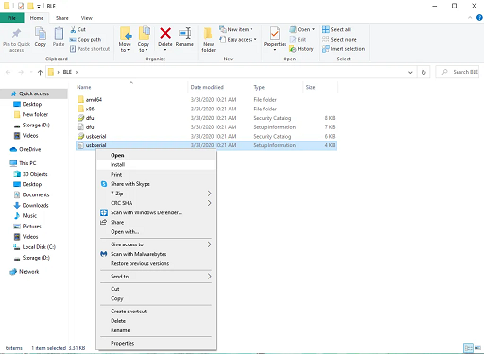The width and height of the screenshot is (484, 354).
Task: Click the Copy icon in Clipboard group
Action: click(41, 33)
